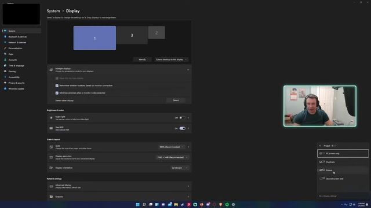Open Accessibility in the sidebar
371x208 pixels.
click(21, 77)
